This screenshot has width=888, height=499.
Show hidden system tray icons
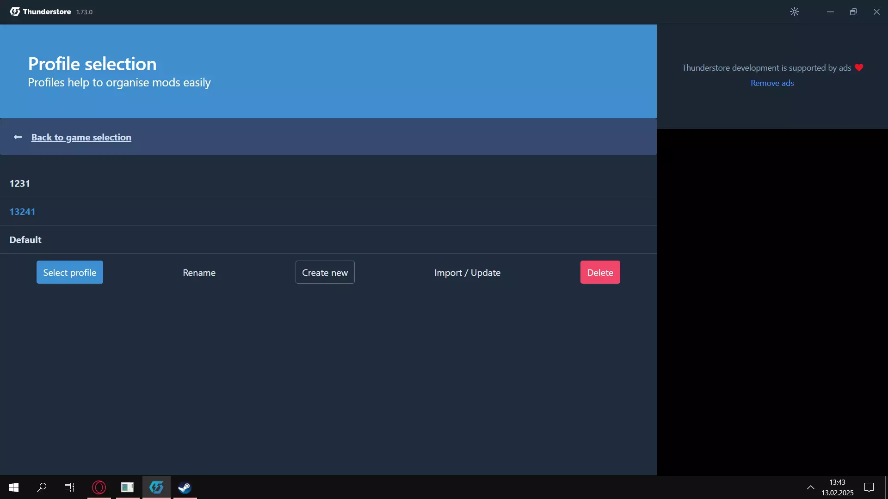point(810,487)
